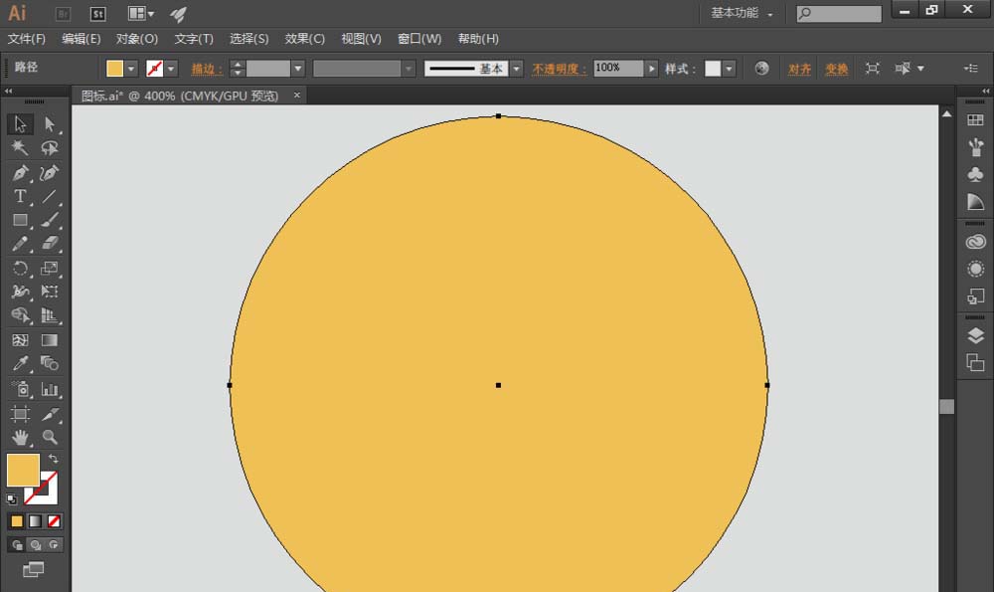Viewport: 994px width, 592px height.
Task: Select the Selection (black arrow) tool
Action: pyautogui.click(x=20, y=123)
